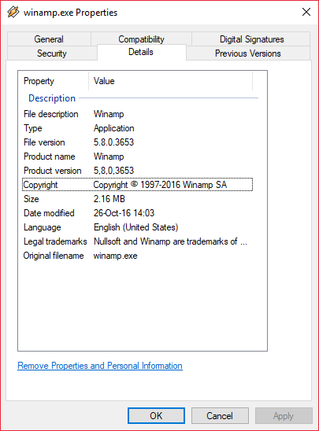The height and width of the screenshot is (431, 319).
Task: Select the File description row label
Action: [51, 114]
